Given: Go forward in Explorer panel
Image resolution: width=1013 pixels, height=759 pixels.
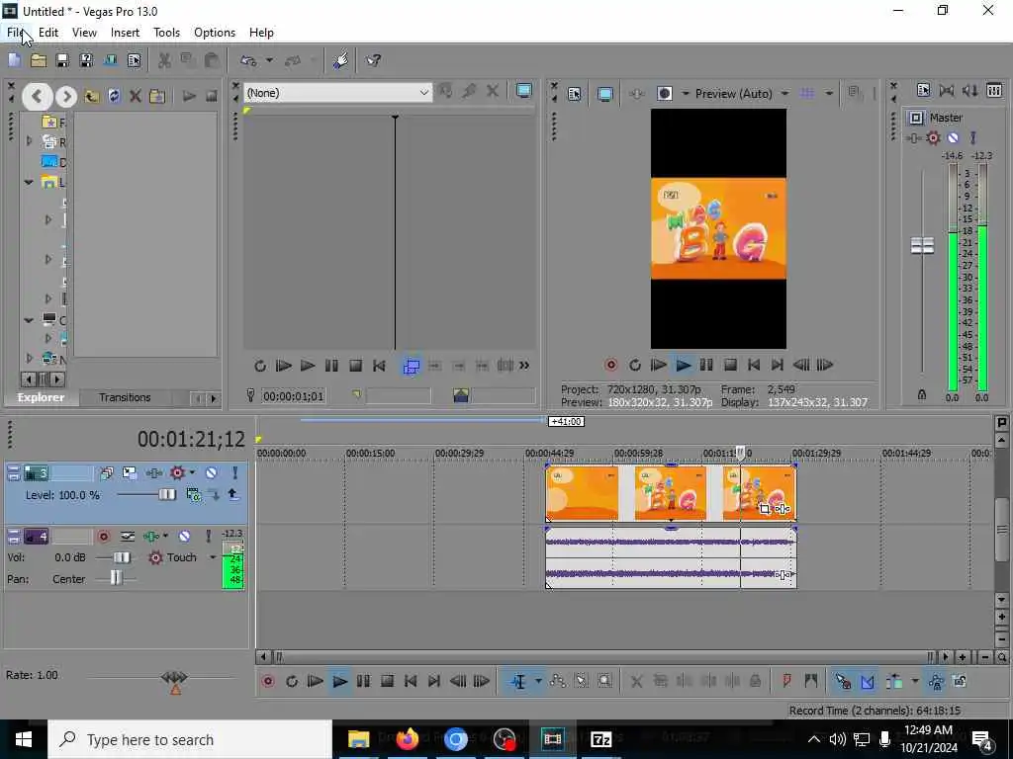Looking at the screenshot, I should click(66, 97).
